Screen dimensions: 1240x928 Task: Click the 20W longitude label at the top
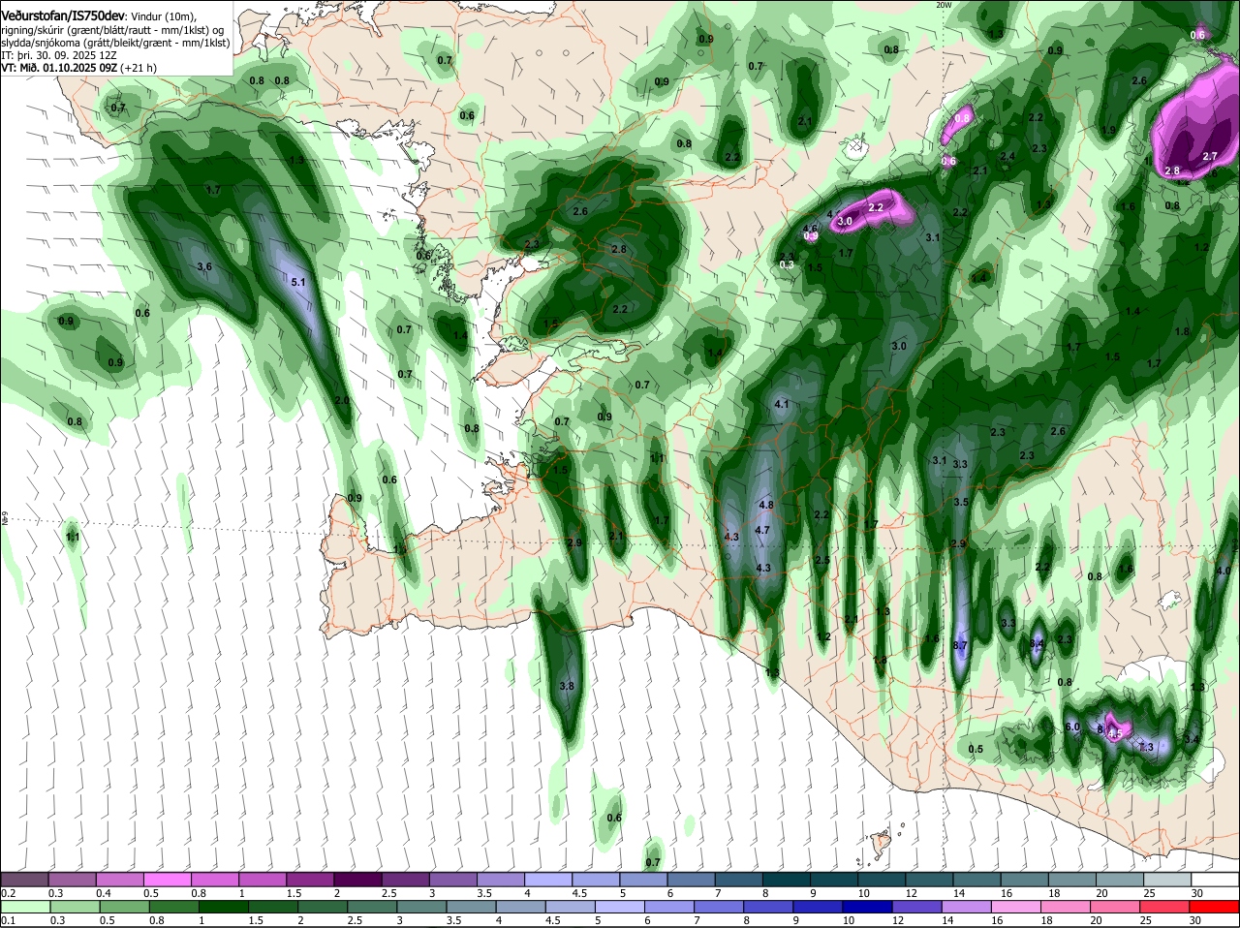[945, 5]
